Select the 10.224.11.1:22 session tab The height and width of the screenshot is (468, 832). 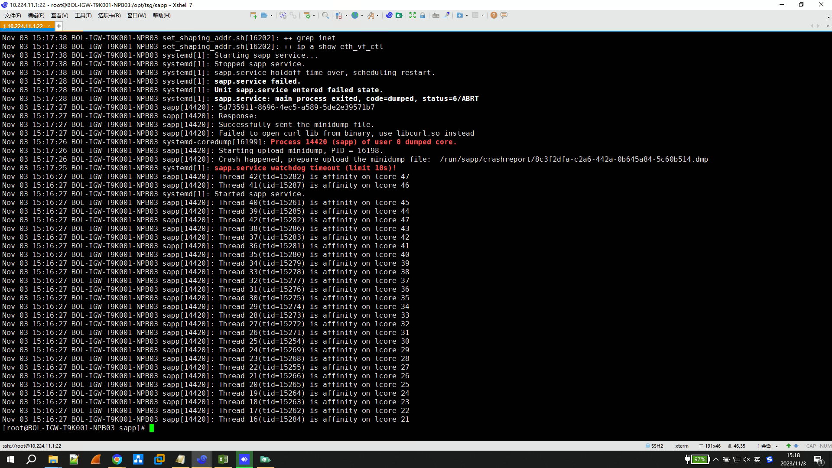click(24, 26)
